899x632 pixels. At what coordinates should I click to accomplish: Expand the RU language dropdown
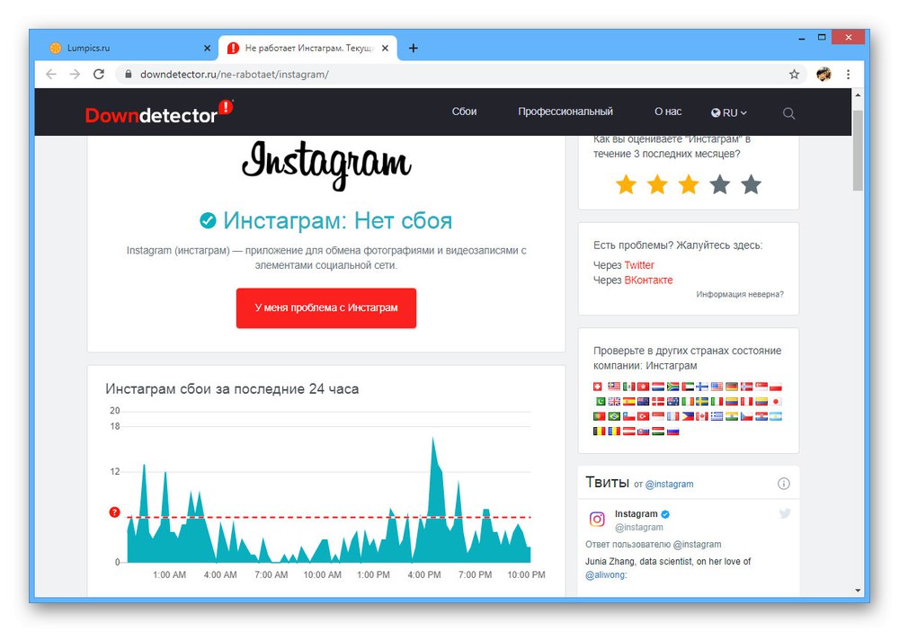729,112
